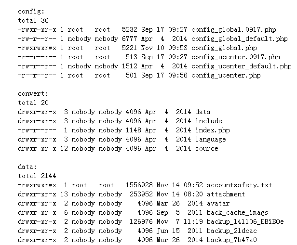Click the attachment directory name
Screen dimensions: 297x245
click(x=226, y=194)
